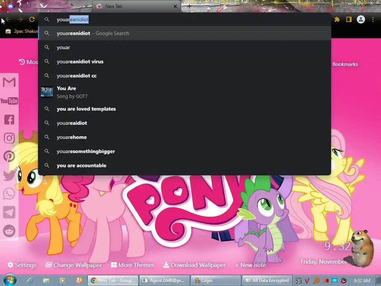This screenshot has height=286, width=381.
Task: Click the red flag Action Center tray icon
Action: click(x=326, y=281)
